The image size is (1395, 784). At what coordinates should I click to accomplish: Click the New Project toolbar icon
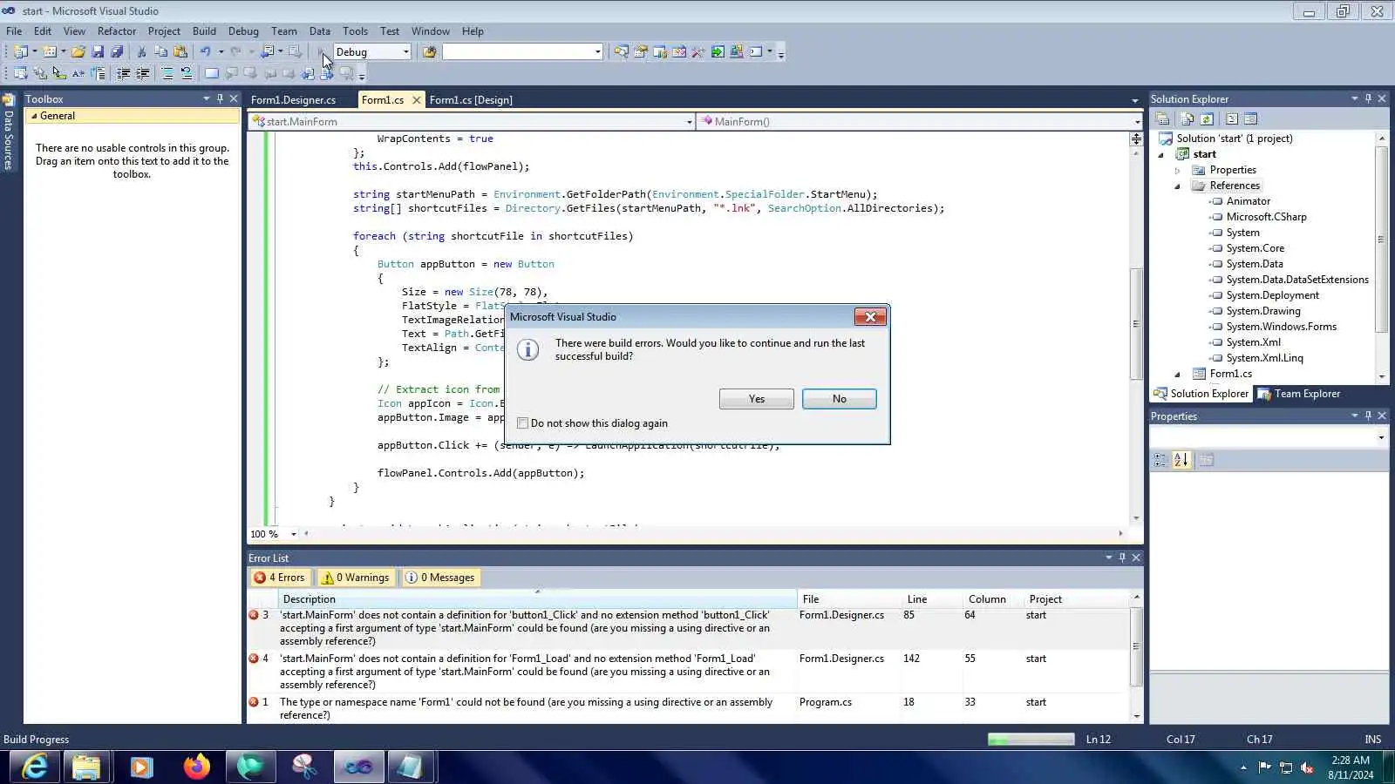[20, 52]
